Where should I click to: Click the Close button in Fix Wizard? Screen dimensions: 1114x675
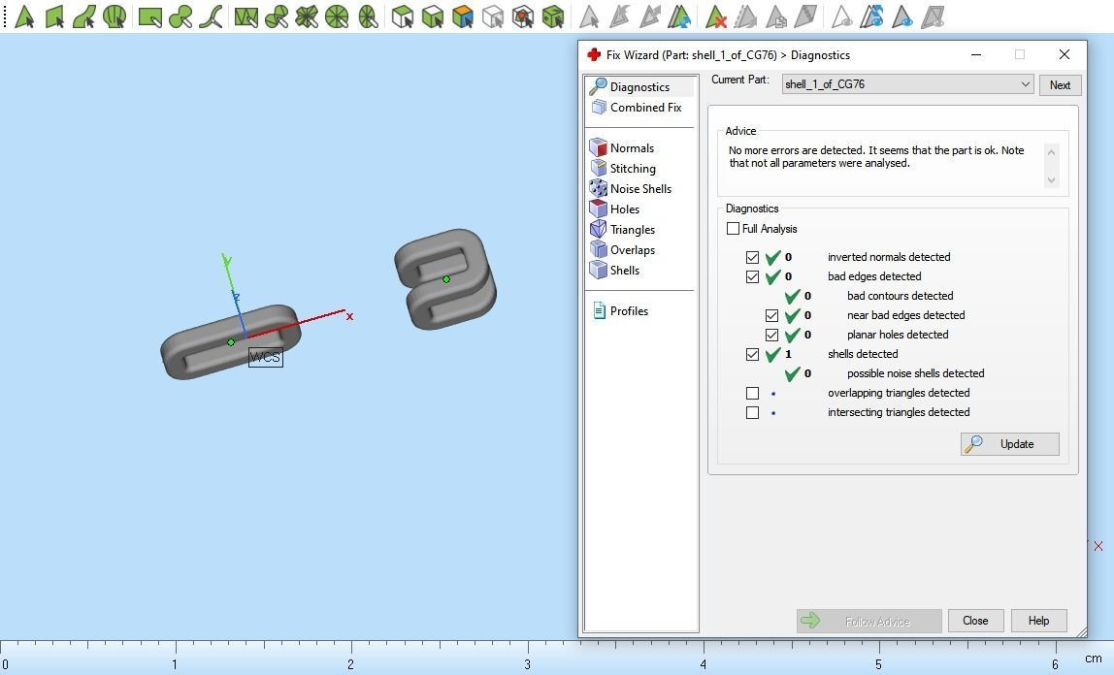pyautogui.click(x=974, y=621)
